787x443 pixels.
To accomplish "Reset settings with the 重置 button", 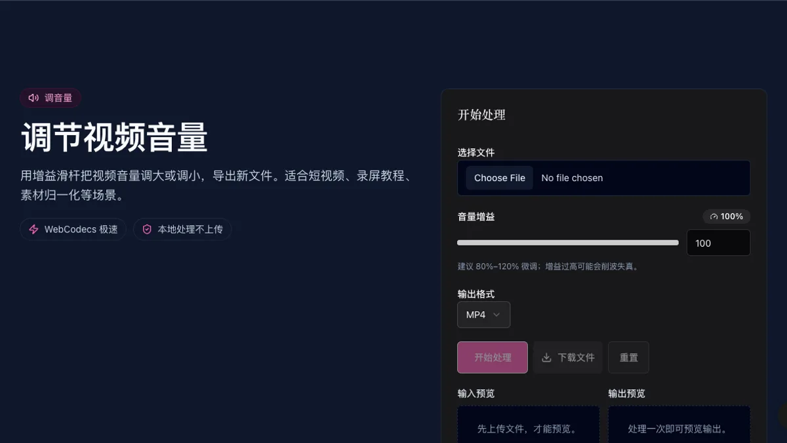I will pyautogui.click(x=628, y=358).
